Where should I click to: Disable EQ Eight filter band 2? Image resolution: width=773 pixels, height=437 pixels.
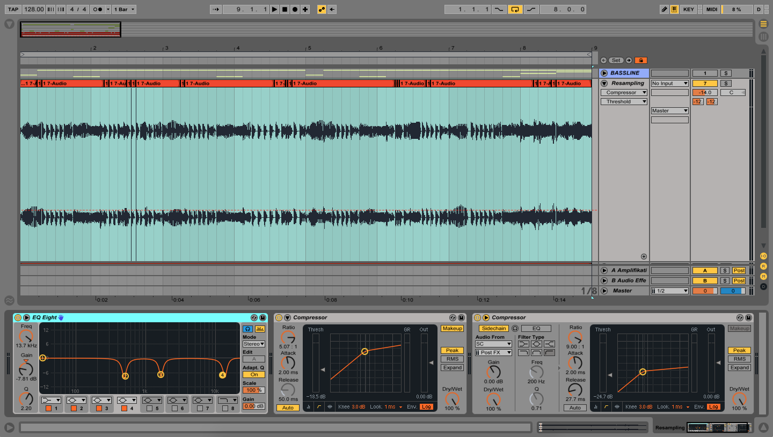74,409
